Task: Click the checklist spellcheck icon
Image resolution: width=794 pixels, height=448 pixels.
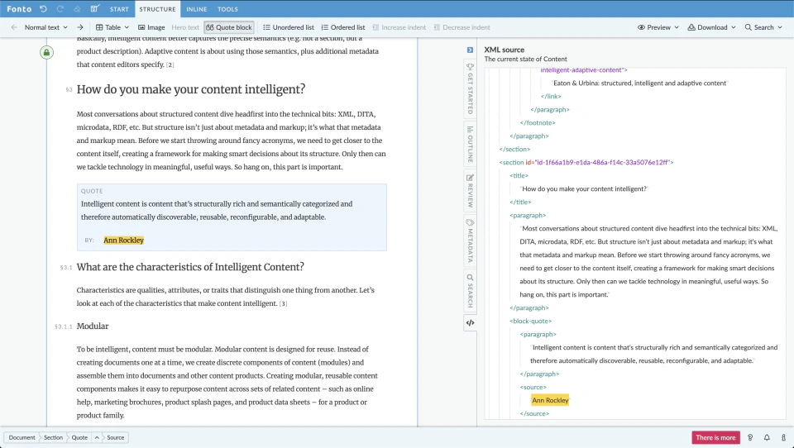Action: coord(94,9)
